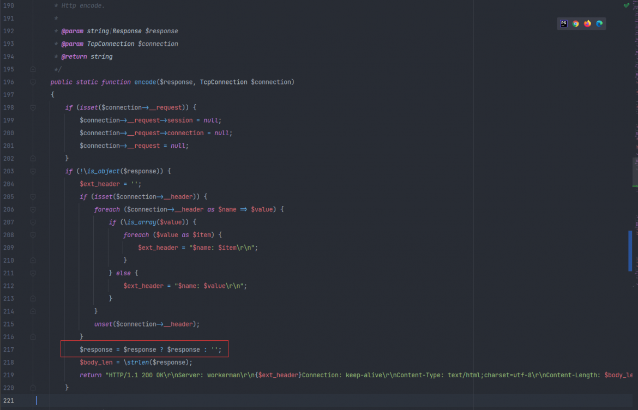This screenshot has height=410, width=638.
Task: Click the green inspections checkmark indicator
Action: (x=627, y=5)
